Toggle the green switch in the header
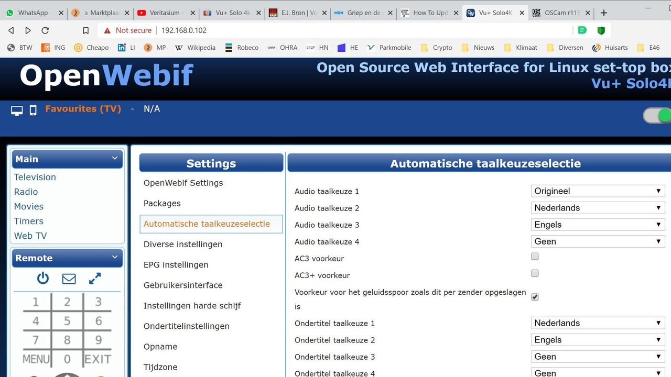Viewport: 671px width, 377px height. 657,115
